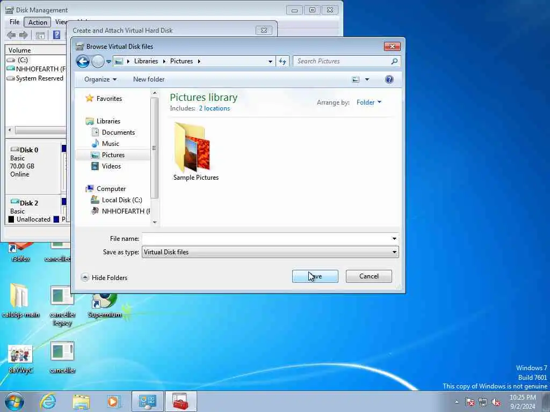This screenshot has width=550, height=412.
Task: Open Windows Explorer from taskbar
Action: point(82,401)
